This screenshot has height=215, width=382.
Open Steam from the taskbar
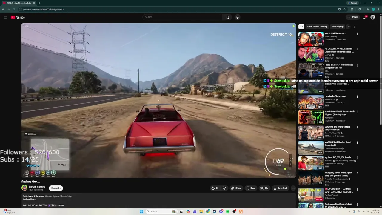pyautogui.click(x=214, y=211)
